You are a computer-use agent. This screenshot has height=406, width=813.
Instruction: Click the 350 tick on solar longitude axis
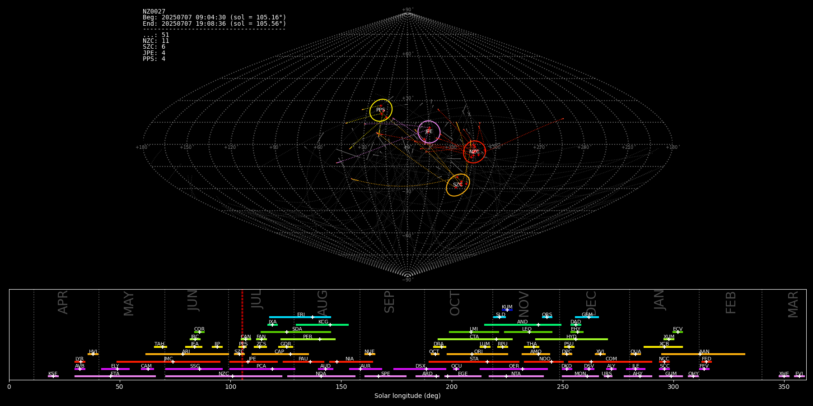click(784, 387)
